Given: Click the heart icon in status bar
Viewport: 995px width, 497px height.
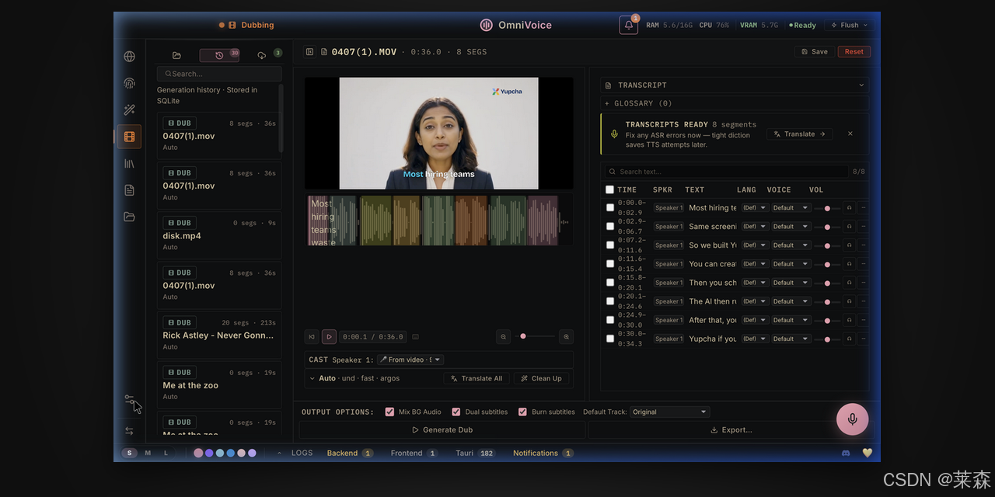Looking at the screenshot, I should [x=868, y=453].
